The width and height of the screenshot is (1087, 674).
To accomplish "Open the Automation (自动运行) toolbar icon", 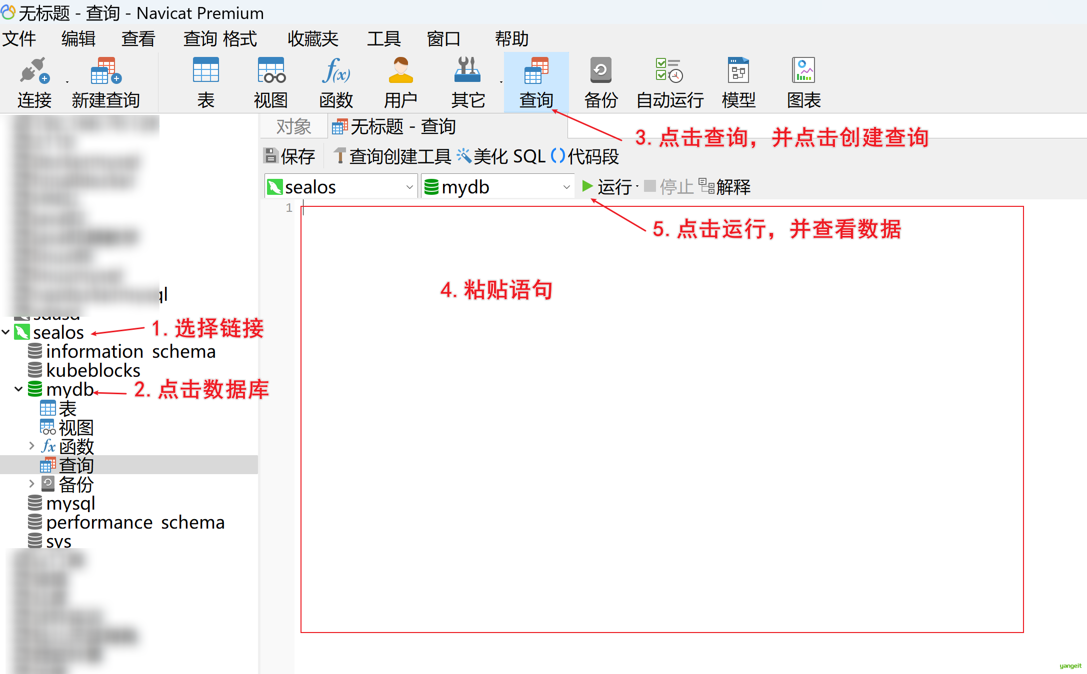I will pos(669,82).
